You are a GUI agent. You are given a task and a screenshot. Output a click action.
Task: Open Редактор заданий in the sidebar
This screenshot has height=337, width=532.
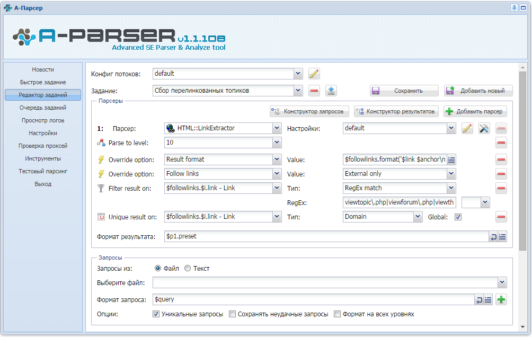[43, 95]
